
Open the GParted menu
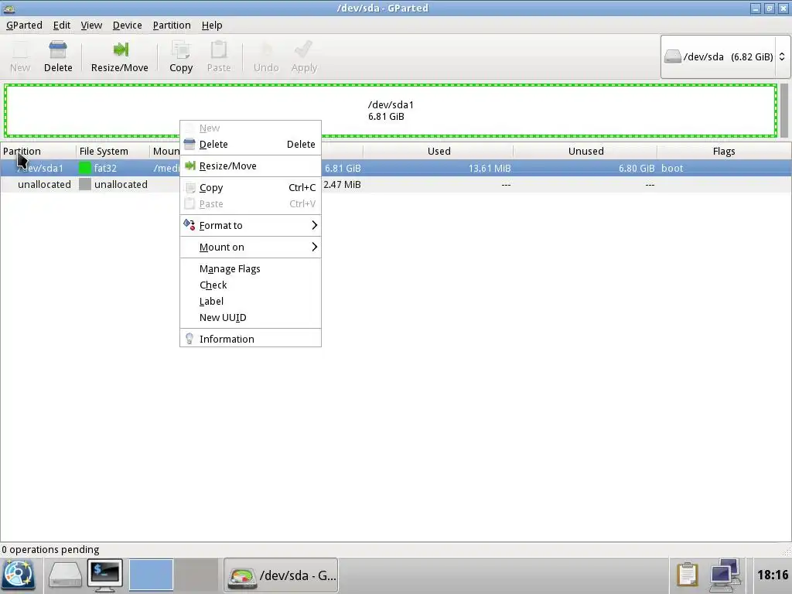[x=24, y=26]
